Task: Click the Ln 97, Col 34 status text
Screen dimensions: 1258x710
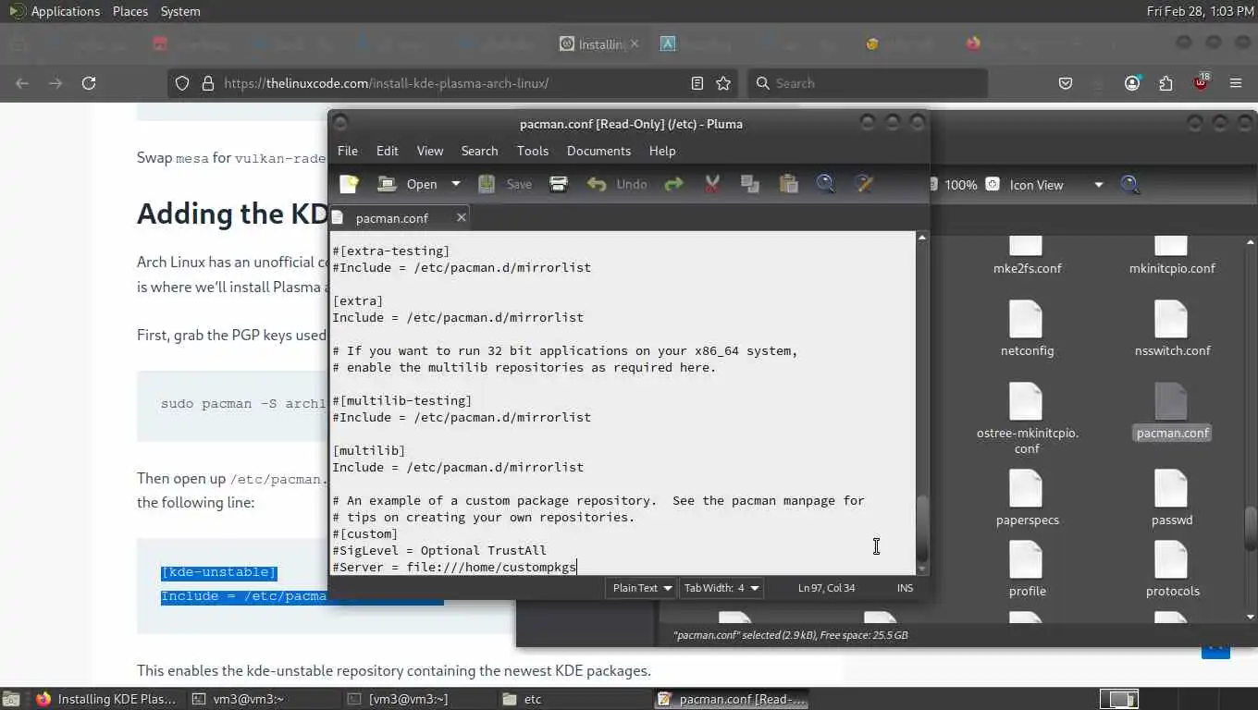Action: click(826, 588)
